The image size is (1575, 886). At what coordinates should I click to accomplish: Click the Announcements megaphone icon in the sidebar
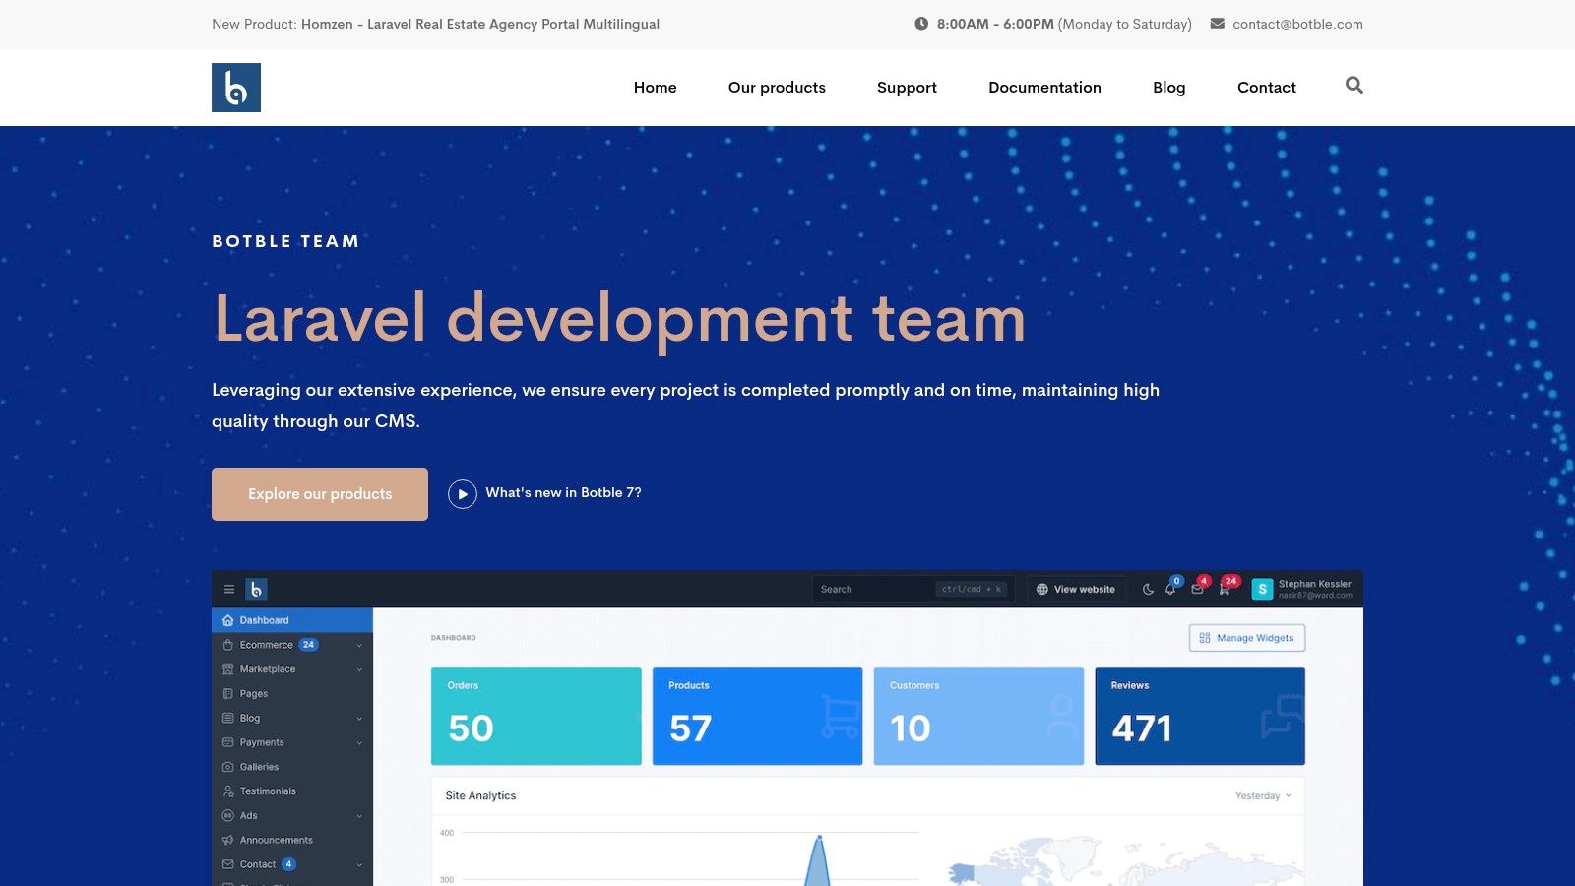[x=228, y=841]
